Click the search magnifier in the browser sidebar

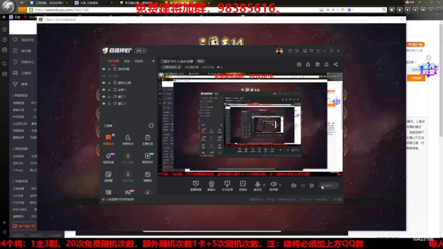tap(4, 64)
